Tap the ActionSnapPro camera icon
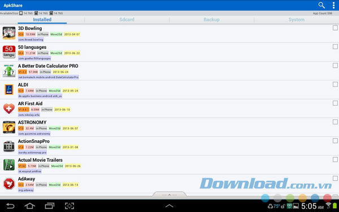Screen dimensions: 339x212 coord(9,146)
